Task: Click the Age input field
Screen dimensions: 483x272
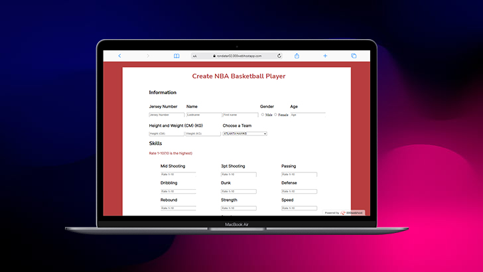Action: (x=308, y=115)
